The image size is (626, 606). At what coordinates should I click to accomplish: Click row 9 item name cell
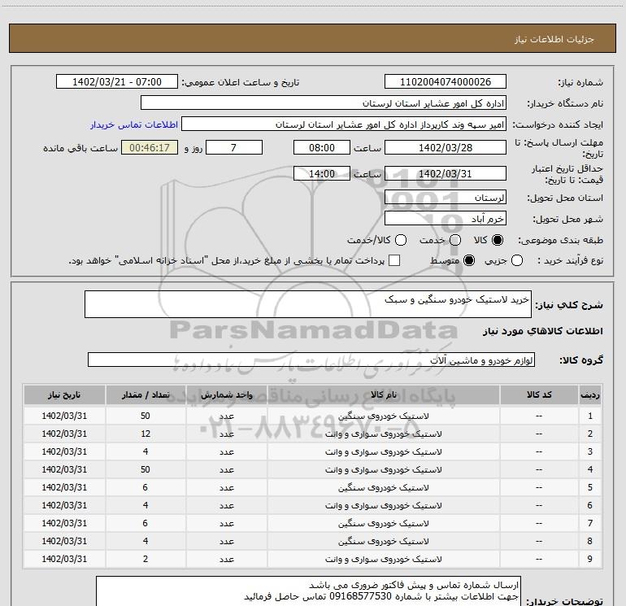pyautogui.click(x=383, y=559)
